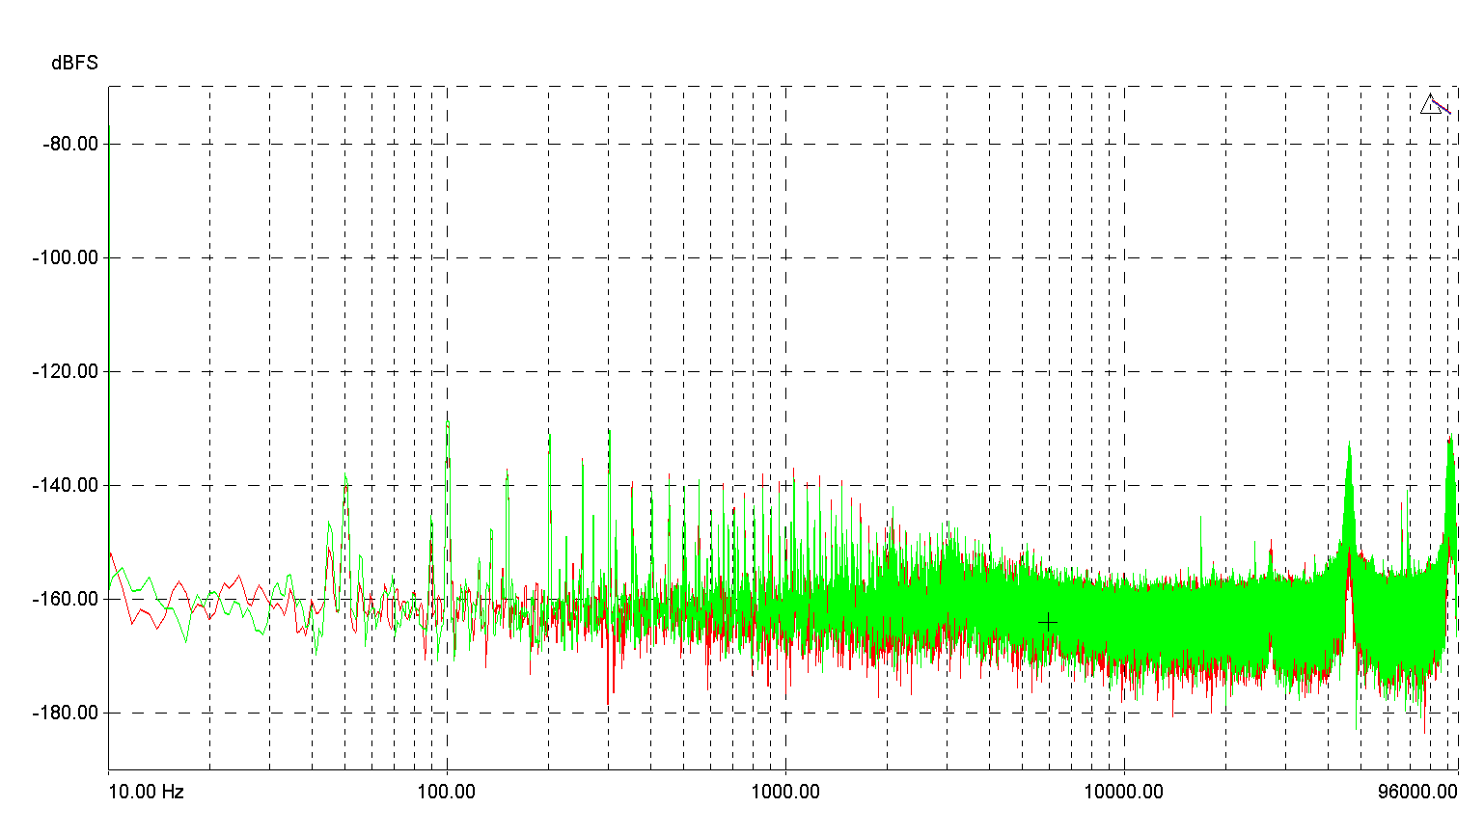Click the triangle marker in top-right corner
Image resolution: width=1484 pixels, height=835 pixels.
pos(1430,104)
